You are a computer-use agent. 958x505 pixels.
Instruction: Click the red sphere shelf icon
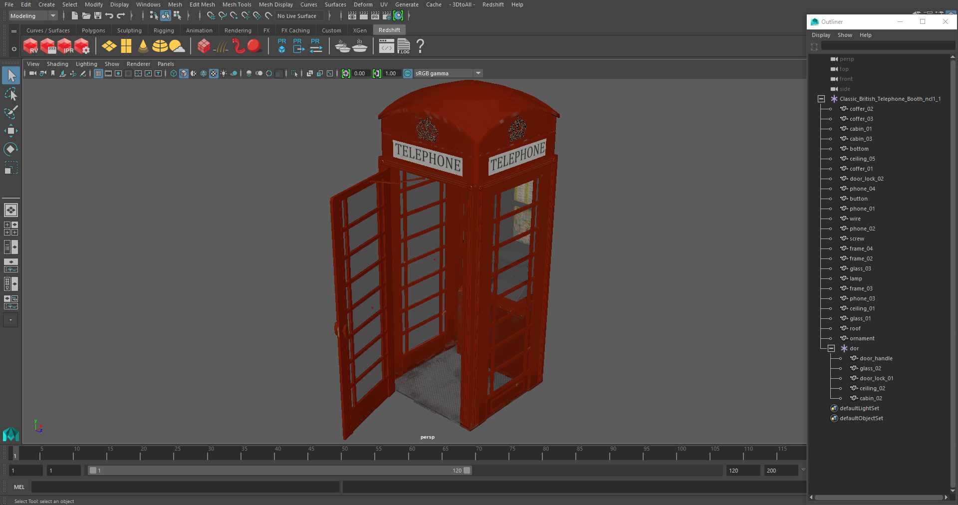click(x=254, y=46)
